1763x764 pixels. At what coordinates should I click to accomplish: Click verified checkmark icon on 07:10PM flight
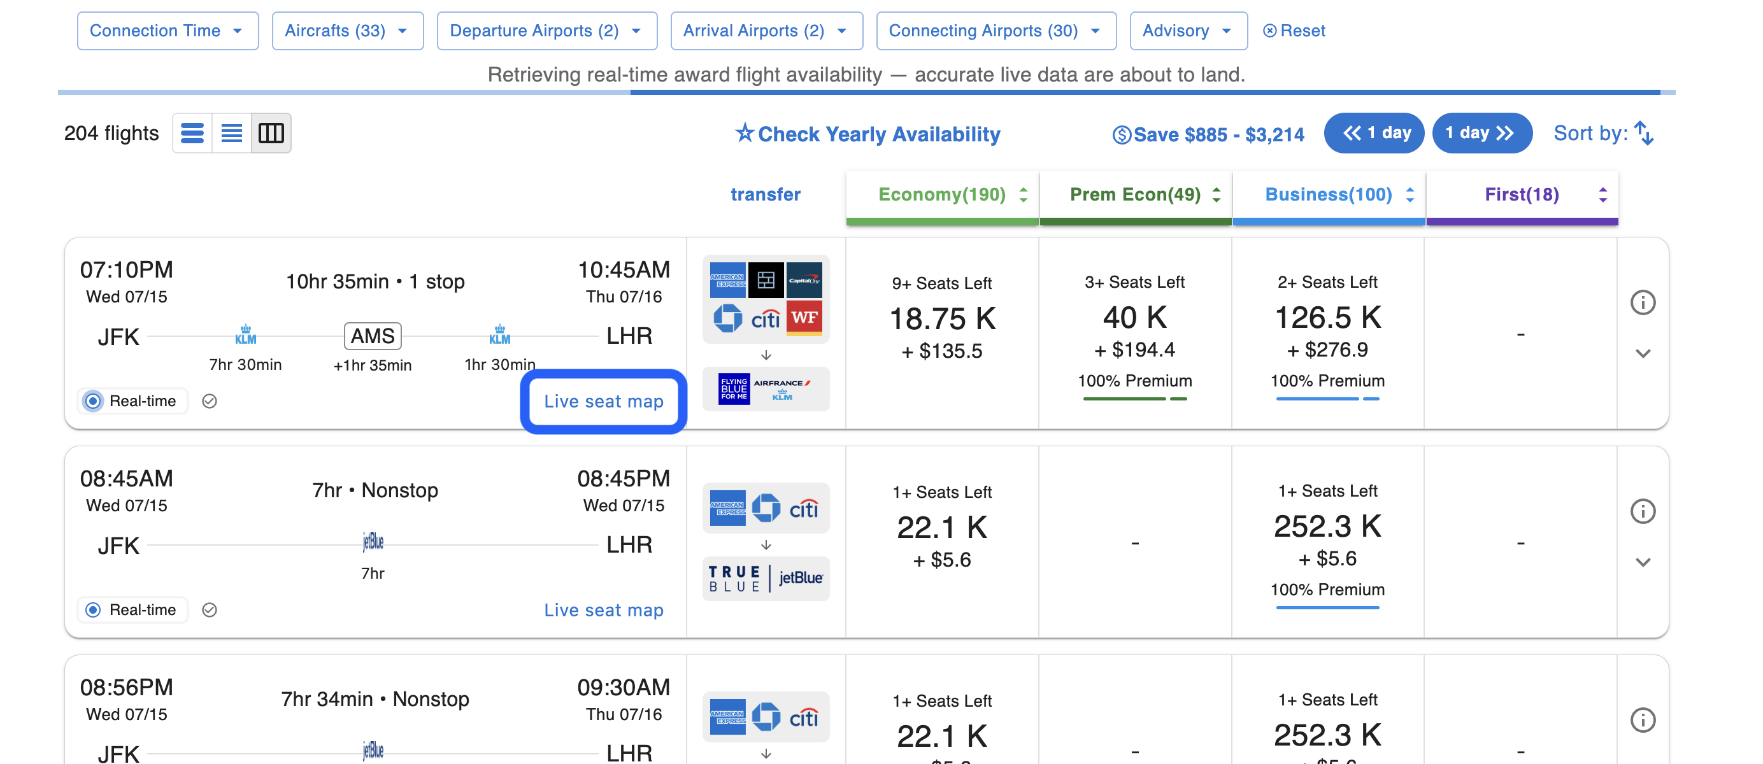point(210,401)
